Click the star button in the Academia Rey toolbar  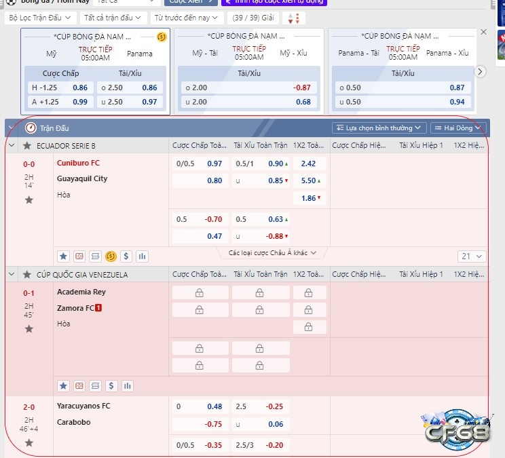tap(63, 386)
